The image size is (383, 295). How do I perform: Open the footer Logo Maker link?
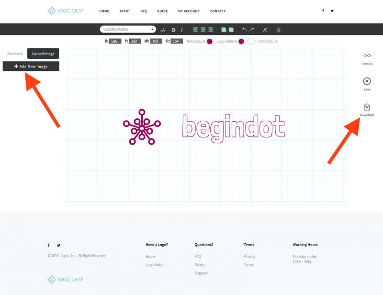[x=155, y=265]
